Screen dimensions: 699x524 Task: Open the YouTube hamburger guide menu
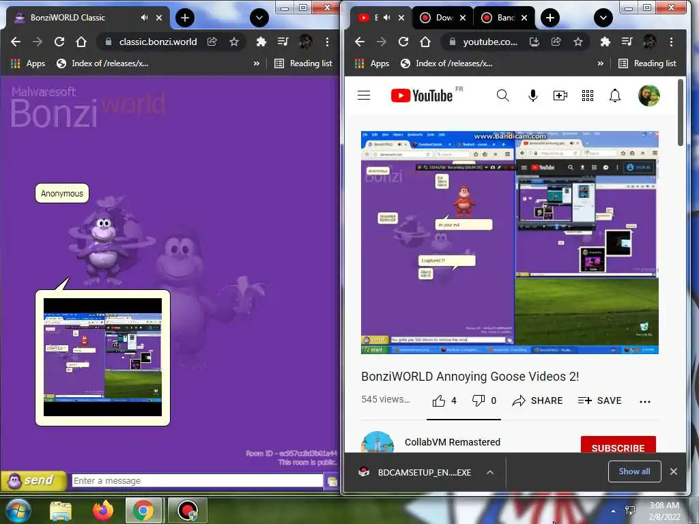pos(364,96)
